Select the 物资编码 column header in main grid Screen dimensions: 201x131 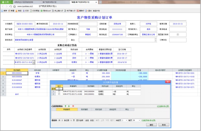pyautogui.click(x=17, y=70)
